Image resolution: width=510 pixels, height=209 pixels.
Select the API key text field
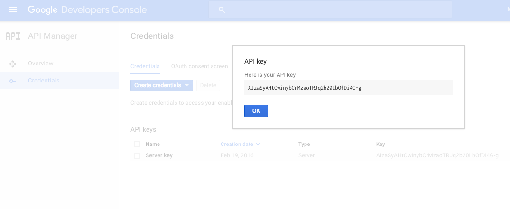pos(349,88)
